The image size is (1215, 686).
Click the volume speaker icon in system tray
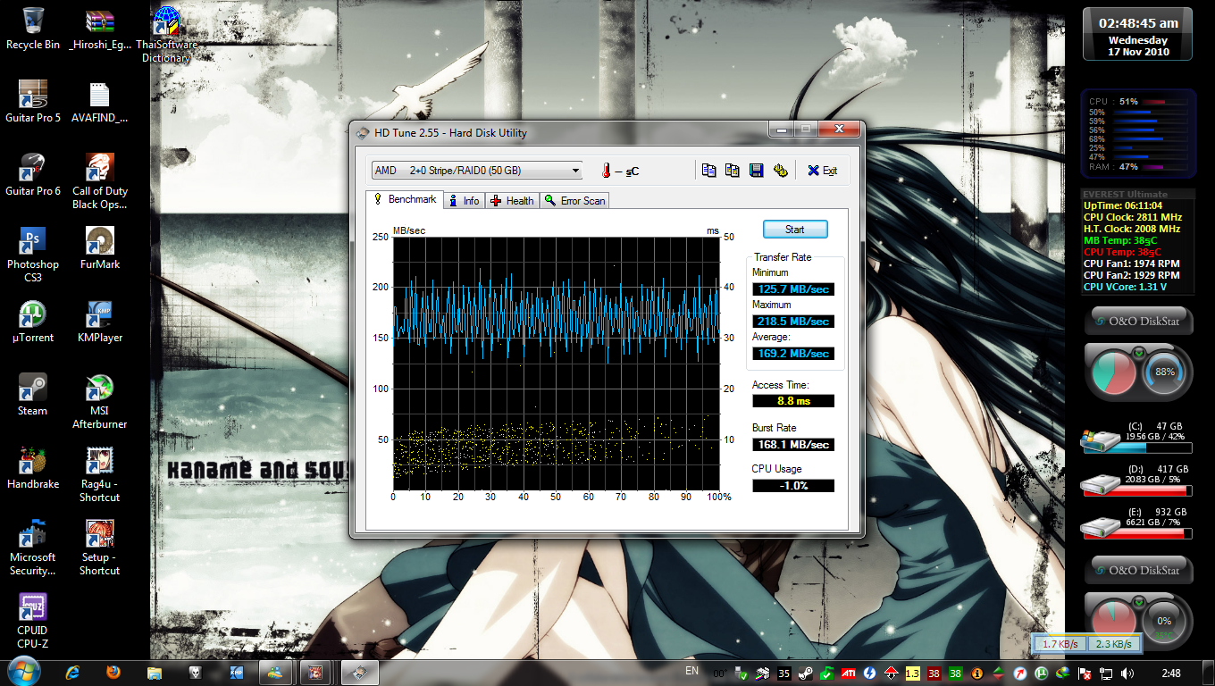(x=1127, y=673)
